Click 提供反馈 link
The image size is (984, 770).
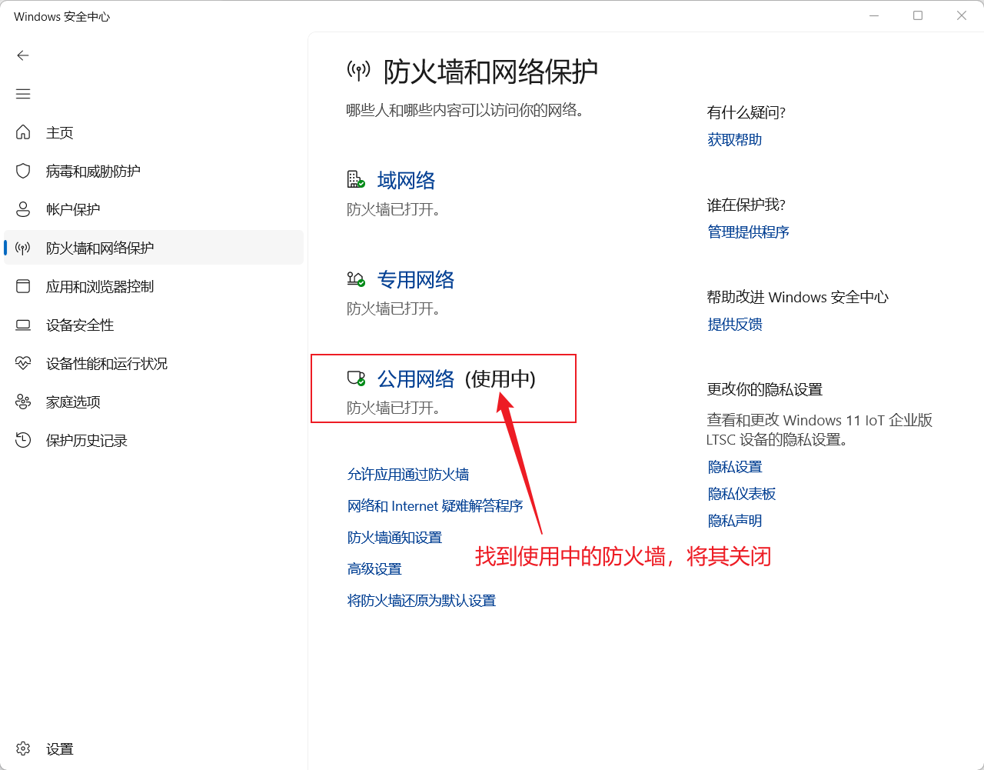[735, 324]
